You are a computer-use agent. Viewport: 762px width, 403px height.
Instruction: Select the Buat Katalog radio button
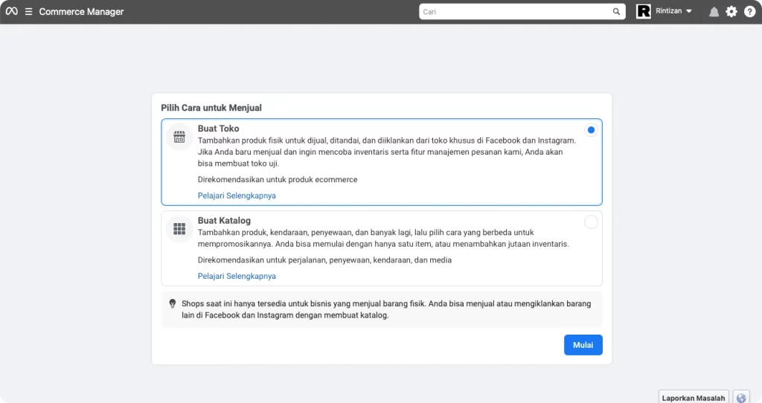coord(591,222)
